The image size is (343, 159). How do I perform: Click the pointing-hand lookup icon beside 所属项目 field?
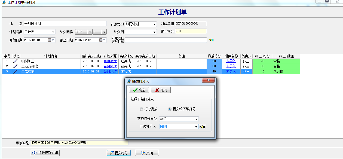coord(211,40)
